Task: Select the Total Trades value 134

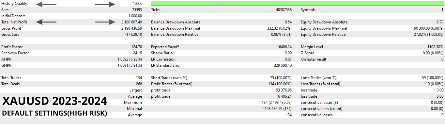Action: 139,78
